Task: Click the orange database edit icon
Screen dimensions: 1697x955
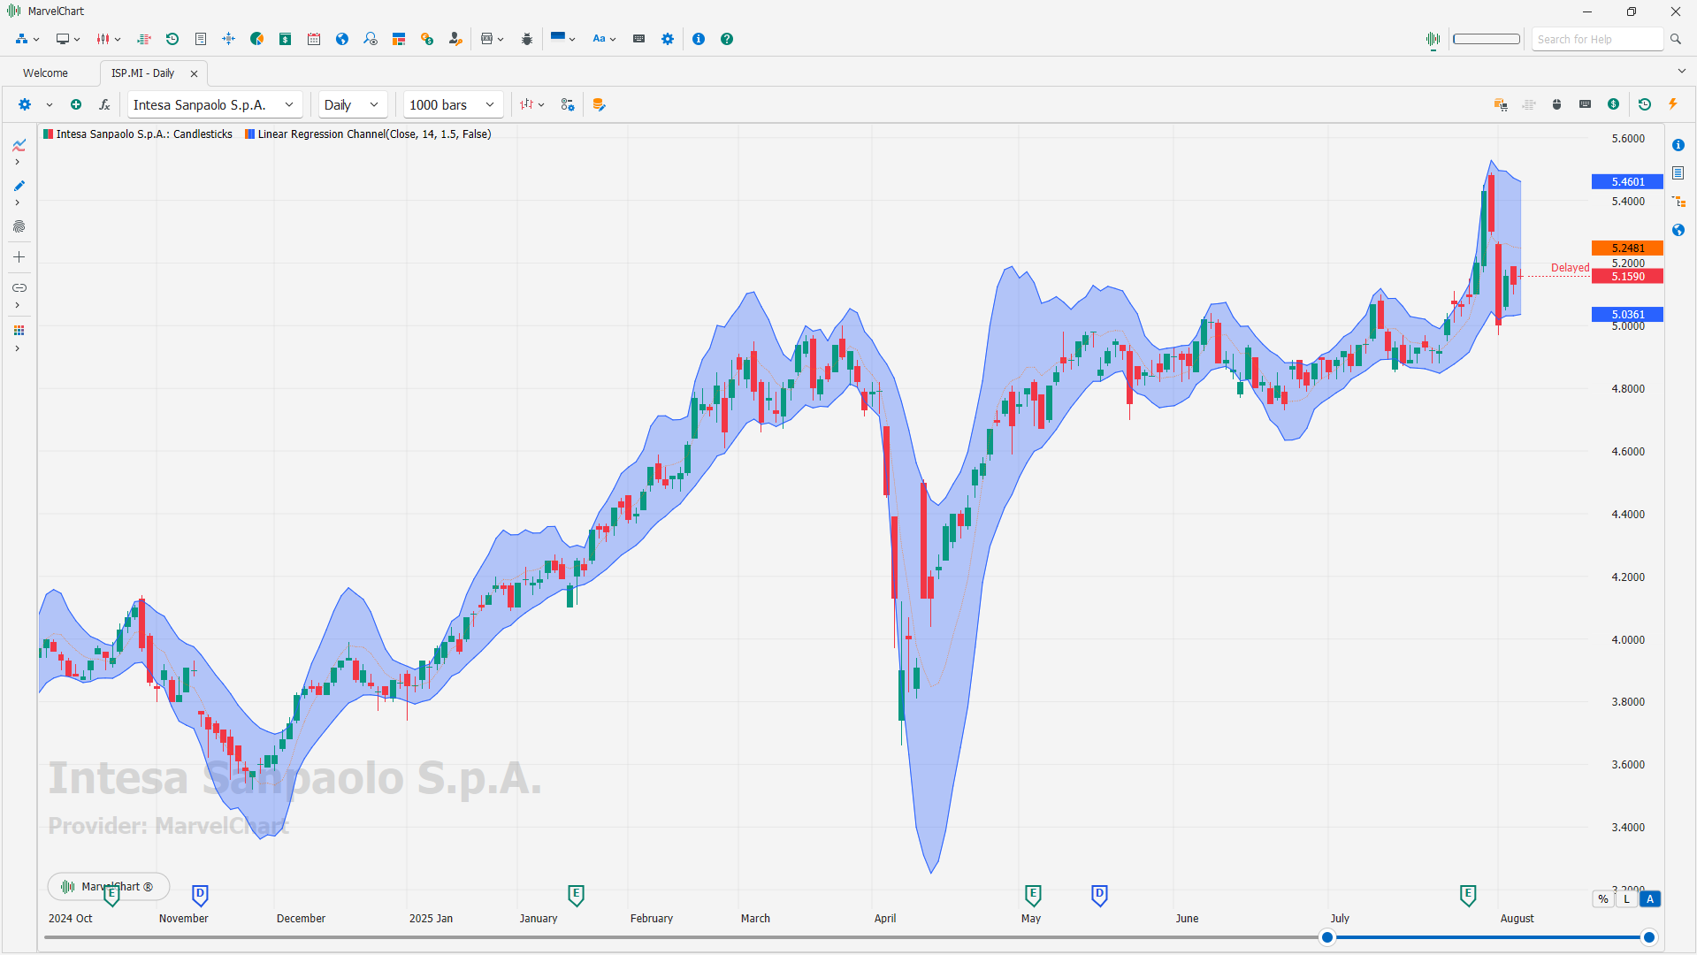Action: (x=599, y=104)
